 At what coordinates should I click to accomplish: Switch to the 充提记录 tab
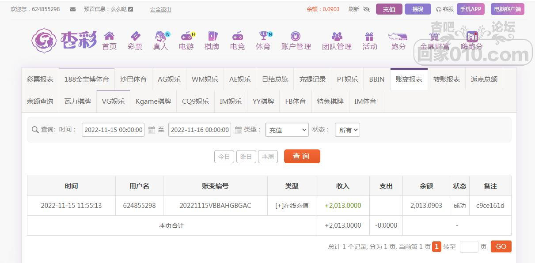[x=312, y=79]
